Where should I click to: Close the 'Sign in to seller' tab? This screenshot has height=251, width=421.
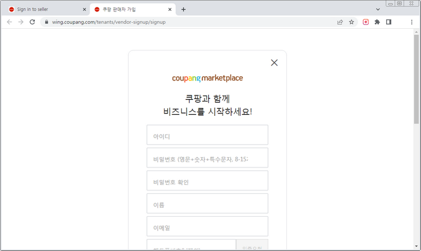tap(84, 10)
